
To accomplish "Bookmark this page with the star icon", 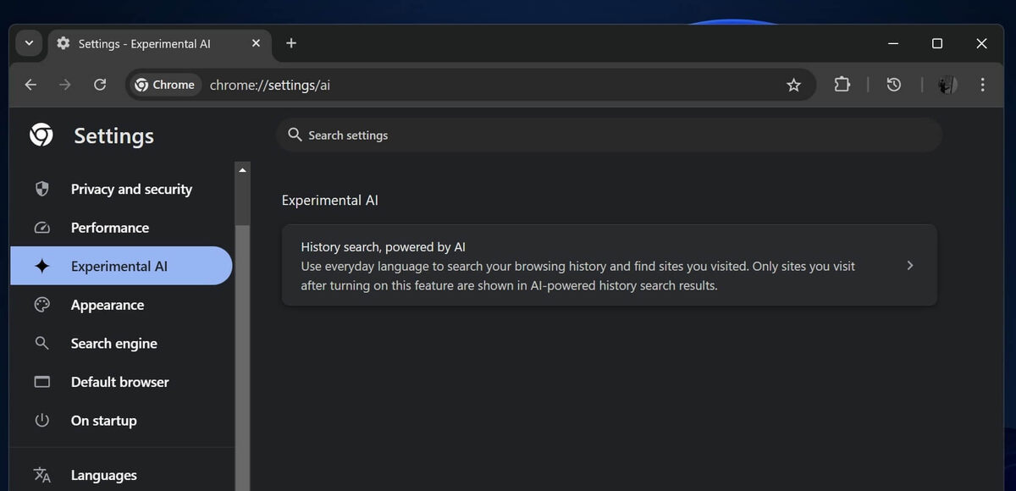I will pyautogui.click(x=793, y=85).
